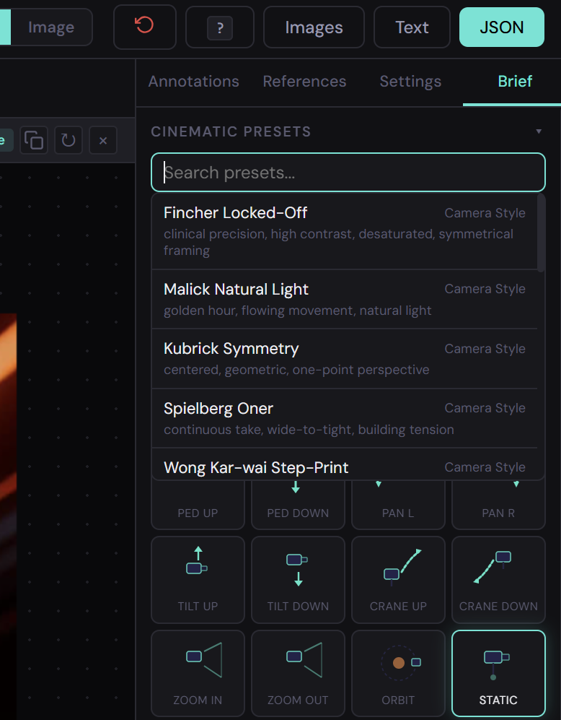Switch to the References tab
The height and width of the screenshot is (720, 561).
pyautogui.click(x=304, y=82)
